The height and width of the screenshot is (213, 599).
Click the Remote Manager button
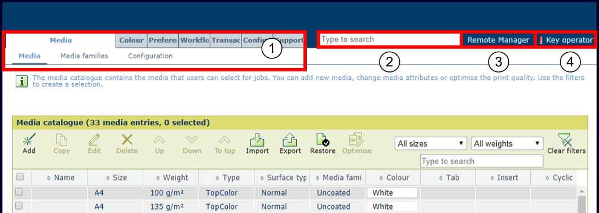(x=498, y=40)
